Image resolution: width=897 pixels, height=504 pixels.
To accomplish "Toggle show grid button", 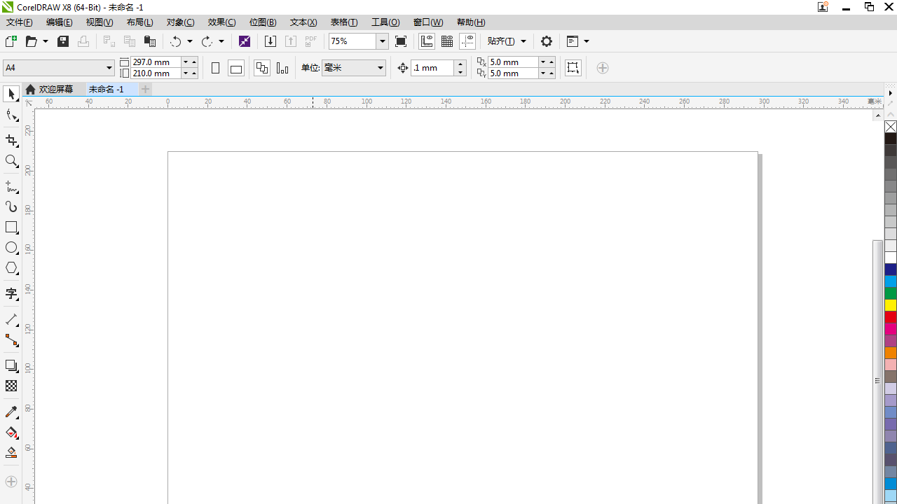I will (x=447, y=41).
